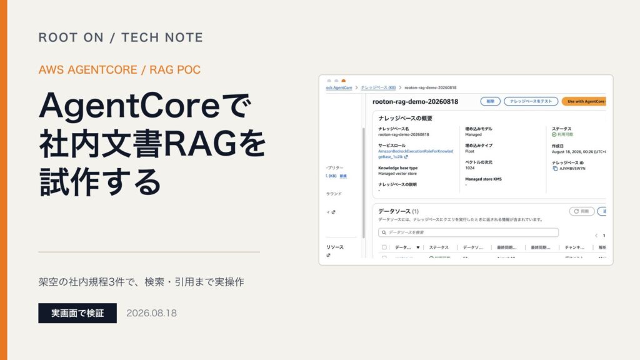Screen dimensions: 640x360
Task: Click the 2026.08.18 date beside the badge
Action: pyautogui.click(x=151, y=313)
